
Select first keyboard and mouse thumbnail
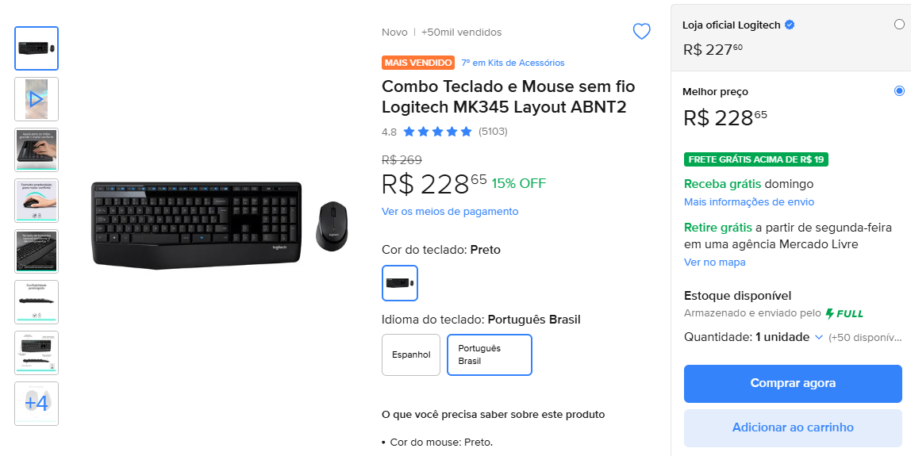37,48
